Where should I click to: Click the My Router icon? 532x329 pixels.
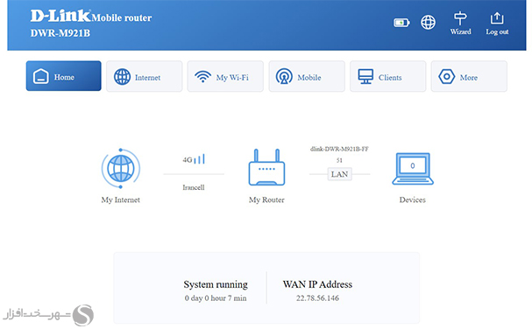pyautogui.click(x=266, y=167)
